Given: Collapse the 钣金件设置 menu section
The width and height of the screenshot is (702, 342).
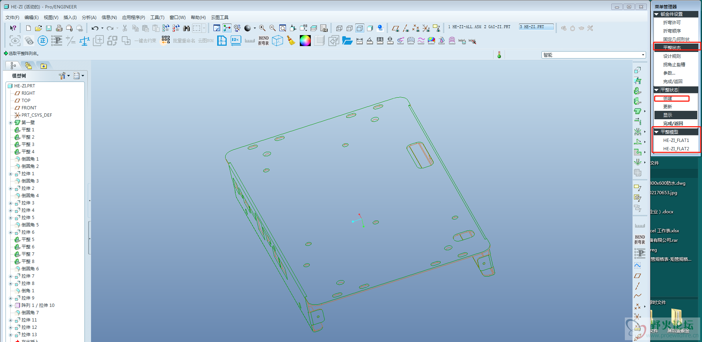Looking at the screenshot, I should (657, 14).
